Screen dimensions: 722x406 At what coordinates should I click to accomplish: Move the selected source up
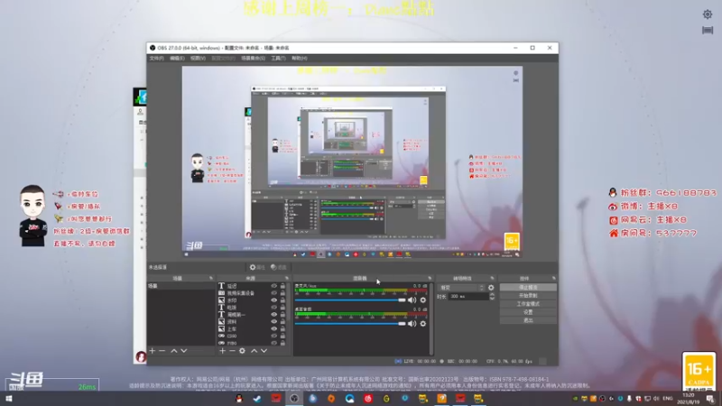255,351
